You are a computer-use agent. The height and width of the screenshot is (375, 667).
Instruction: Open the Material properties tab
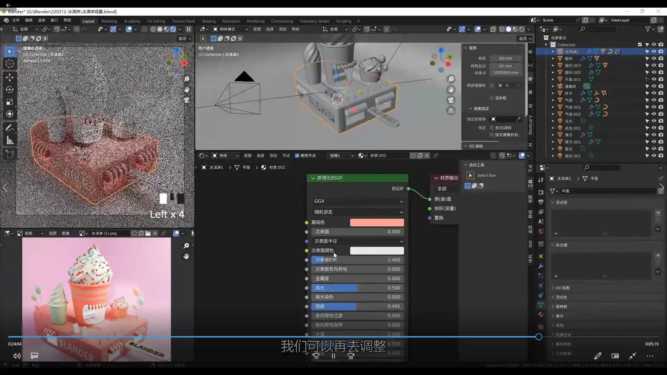pyautogui.click(x=541, y=315)
